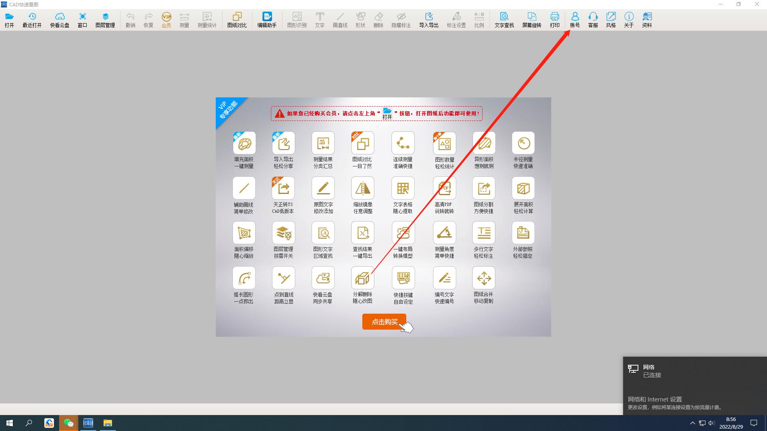Viewport: 767px width, 431px height.
Task: Click 网络和 Internet 设置 link
Action: [x=655, y=399]
